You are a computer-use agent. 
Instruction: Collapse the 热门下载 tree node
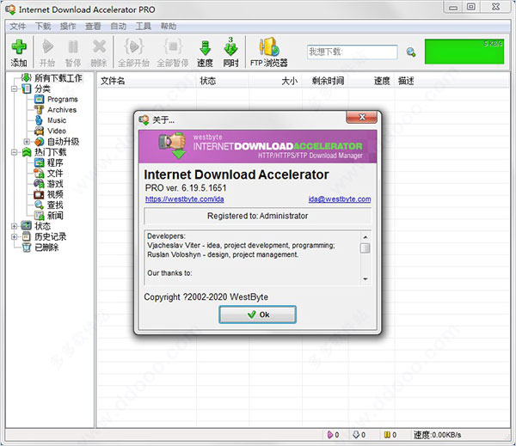(14, 152)
